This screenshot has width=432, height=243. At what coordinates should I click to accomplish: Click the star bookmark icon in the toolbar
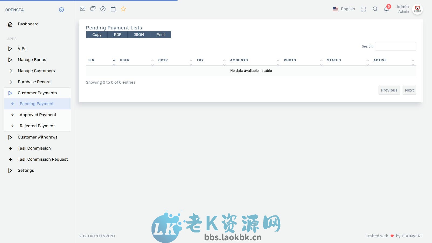pyautogui.click(x=123, y=9)
